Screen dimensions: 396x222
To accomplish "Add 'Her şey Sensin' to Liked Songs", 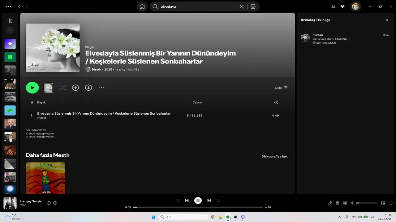I will pyautogui.click(x=55, y=203).
